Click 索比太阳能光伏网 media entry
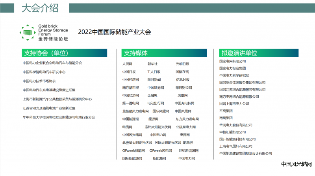The height and width of the screenshot is (176, 315). point(158,127)
